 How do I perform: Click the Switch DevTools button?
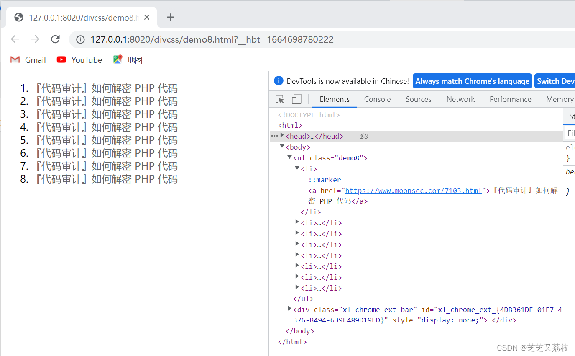[x=555, y=81]
